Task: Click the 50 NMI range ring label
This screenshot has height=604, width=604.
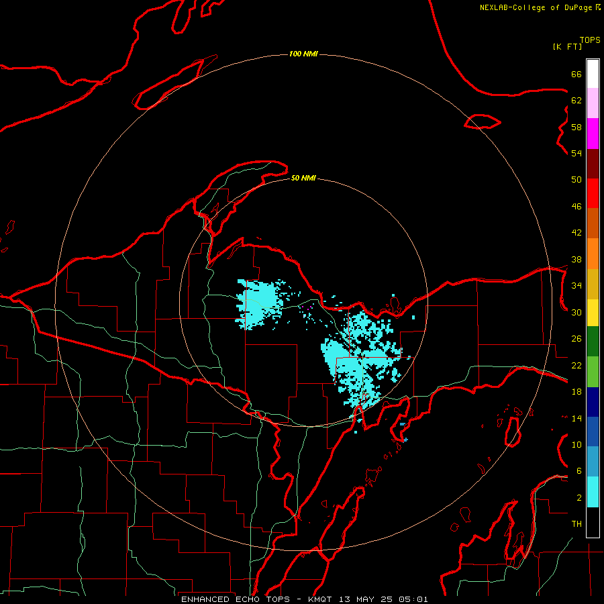Action: [x=303, y=178]
